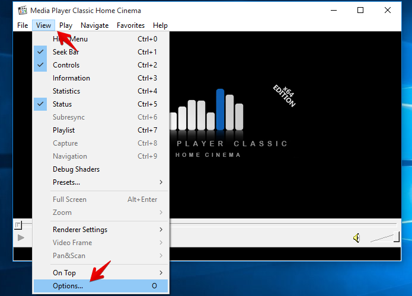Screen dimensions: 412x296
Task: Click the blue equalizer bar in logo
Action: click(220, 110)
